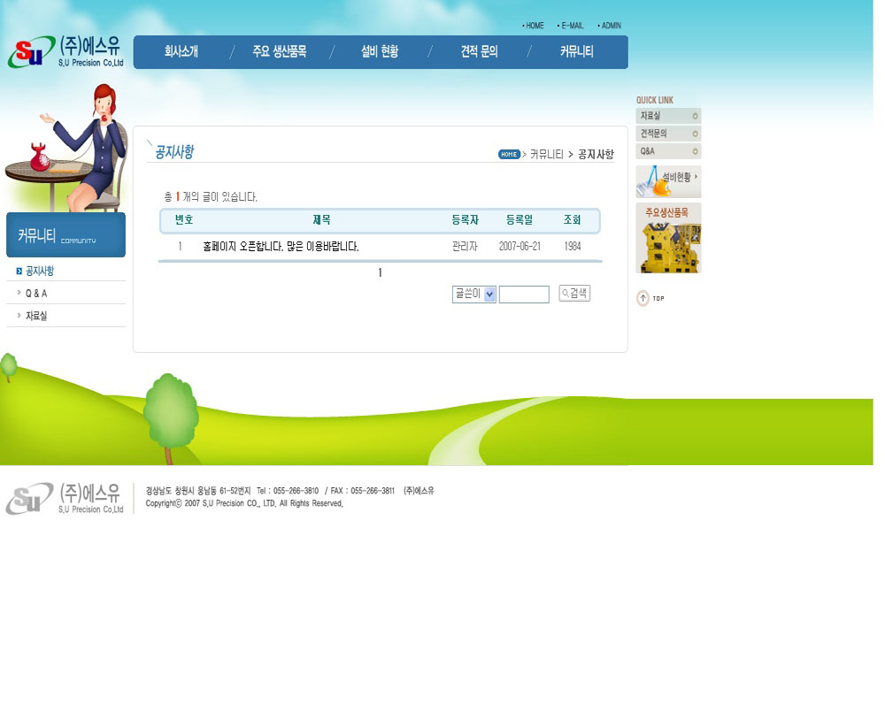Screen dimensions: 885x727
Task: Click the S.U Precision logo at top left
Action: [x=66, y=51]
